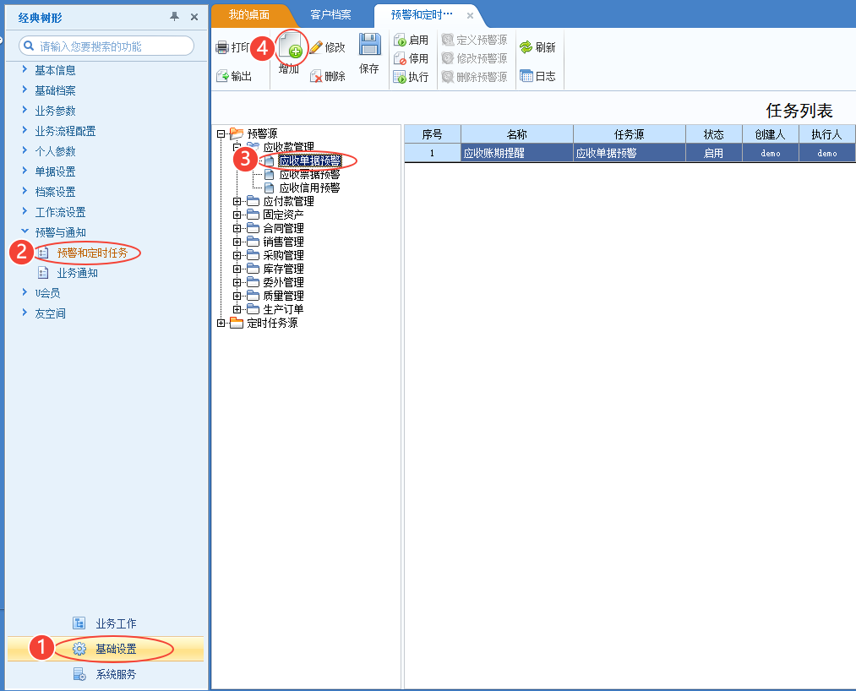This screenshot has width=856, height=691.
Task: Open the 日志 log icon
Action: coord(526,76)
